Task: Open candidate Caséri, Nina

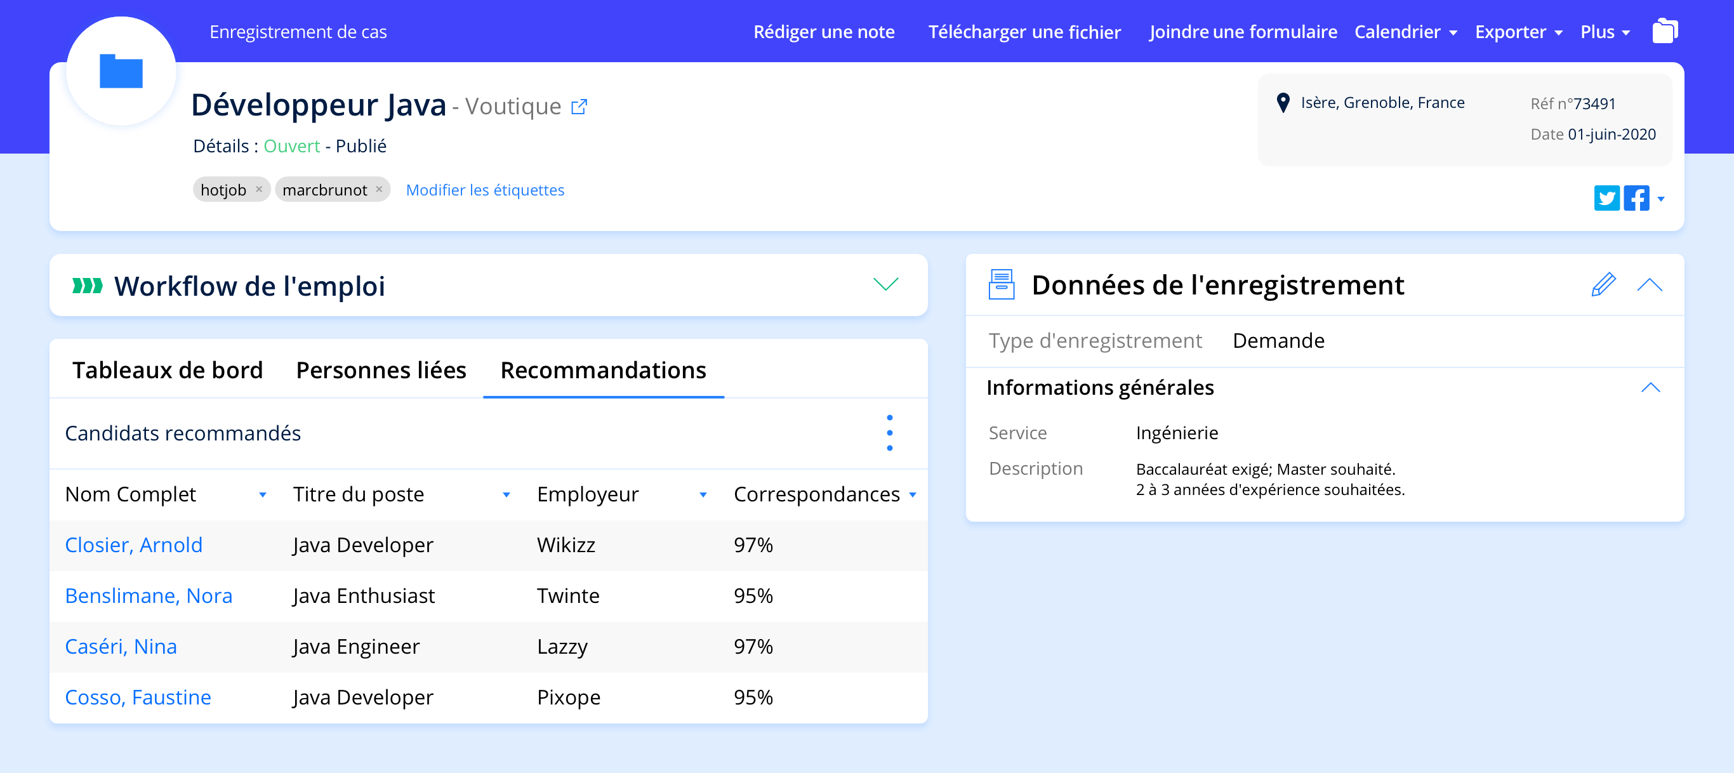Action: [121, 647]
